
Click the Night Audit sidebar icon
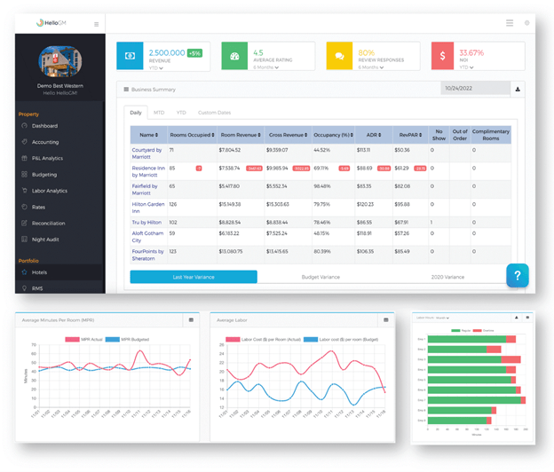click(x=24, y=240)
